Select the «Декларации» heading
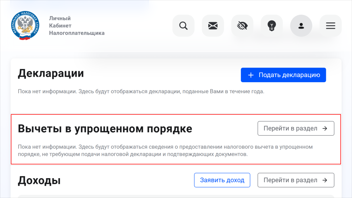 point(51,73)
